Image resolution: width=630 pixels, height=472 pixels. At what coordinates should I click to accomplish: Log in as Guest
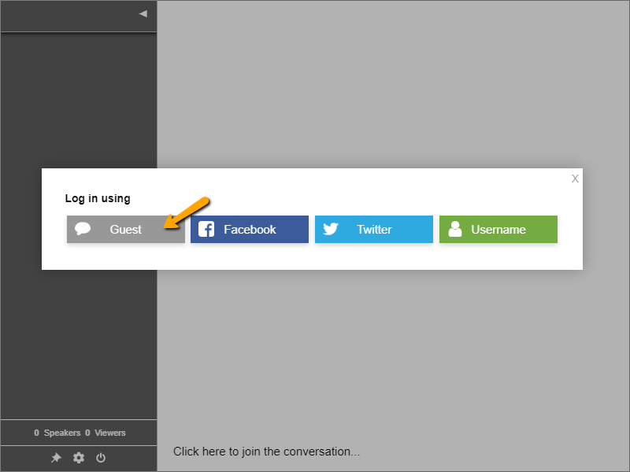coord(125,230)
